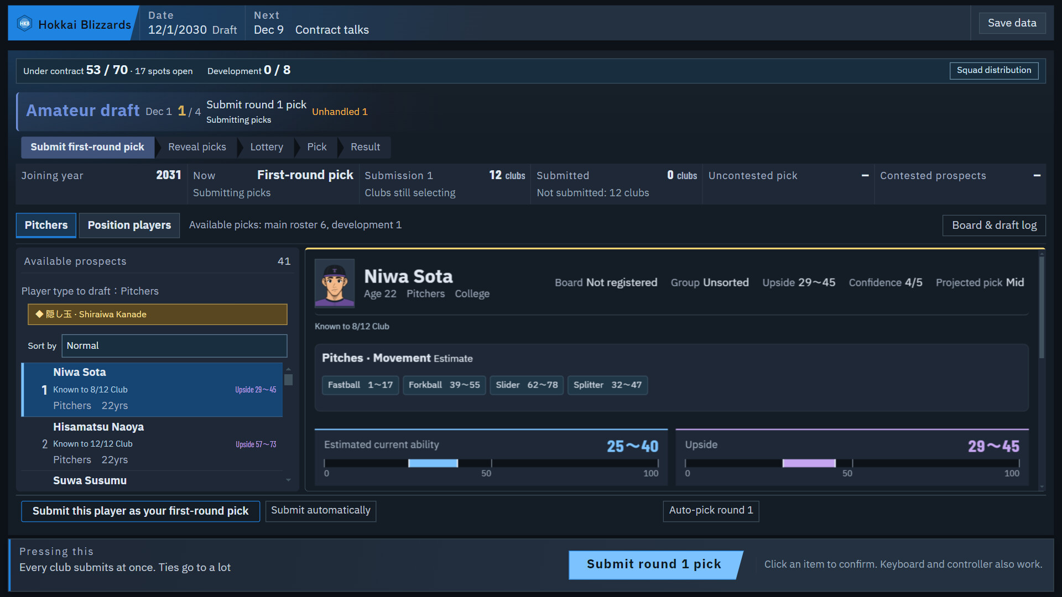Click the Estimated current ability range bar
Viewport: 1062px width, 597px height.
[x=491, y=463]
